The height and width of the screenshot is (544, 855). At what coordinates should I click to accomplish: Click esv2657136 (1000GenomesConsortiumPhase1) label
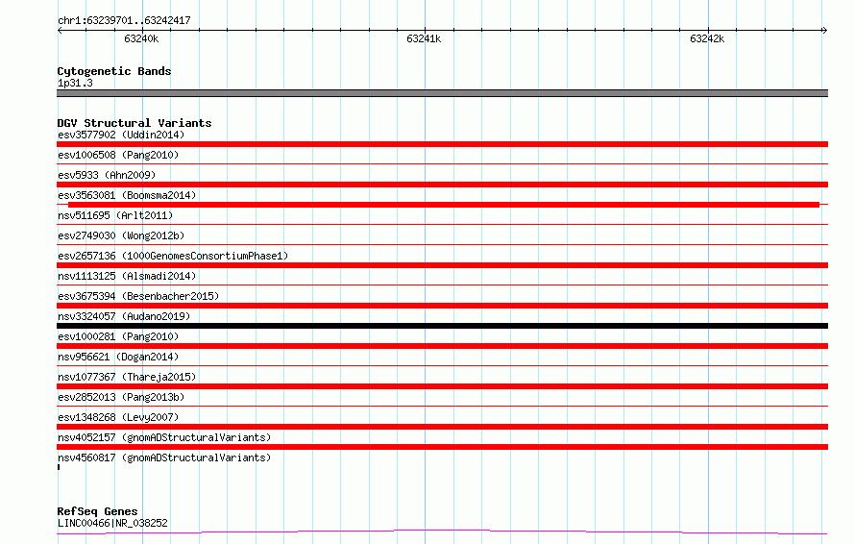pos(173,256)
